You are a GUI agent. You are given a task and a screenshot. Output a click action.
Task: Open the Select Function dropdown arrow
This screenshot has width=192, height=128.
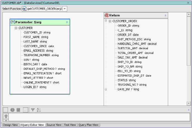[x=65, y=9]
